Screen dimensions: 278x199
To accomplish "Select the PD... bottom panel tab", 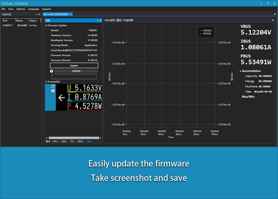I will 73,142.
